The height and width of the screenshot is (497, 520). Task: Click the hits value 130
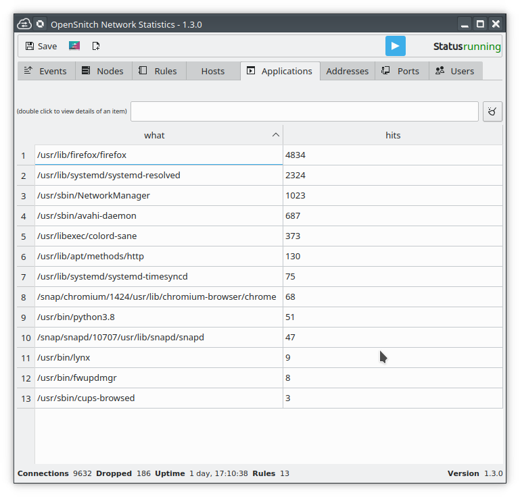293,257
